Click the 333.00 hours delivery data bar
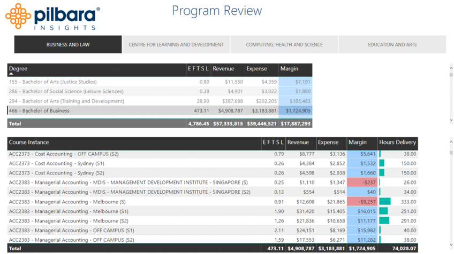The width and height of the screenshot is (454, 254). coord(385,202)
